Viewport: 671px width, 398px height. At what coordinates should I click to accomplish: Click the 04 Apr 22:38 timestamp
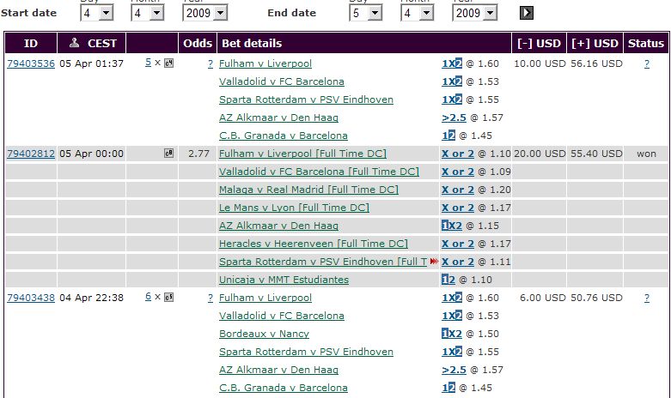(x=92, y=298)
